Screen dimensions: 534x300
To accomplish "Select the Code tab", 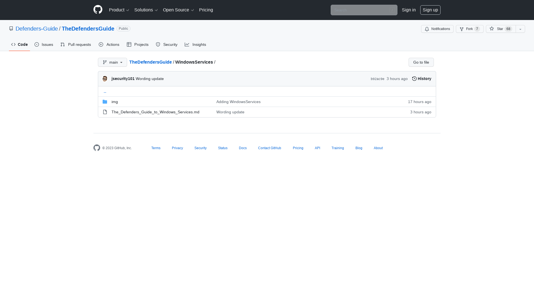I will click(x=19, y=45).
